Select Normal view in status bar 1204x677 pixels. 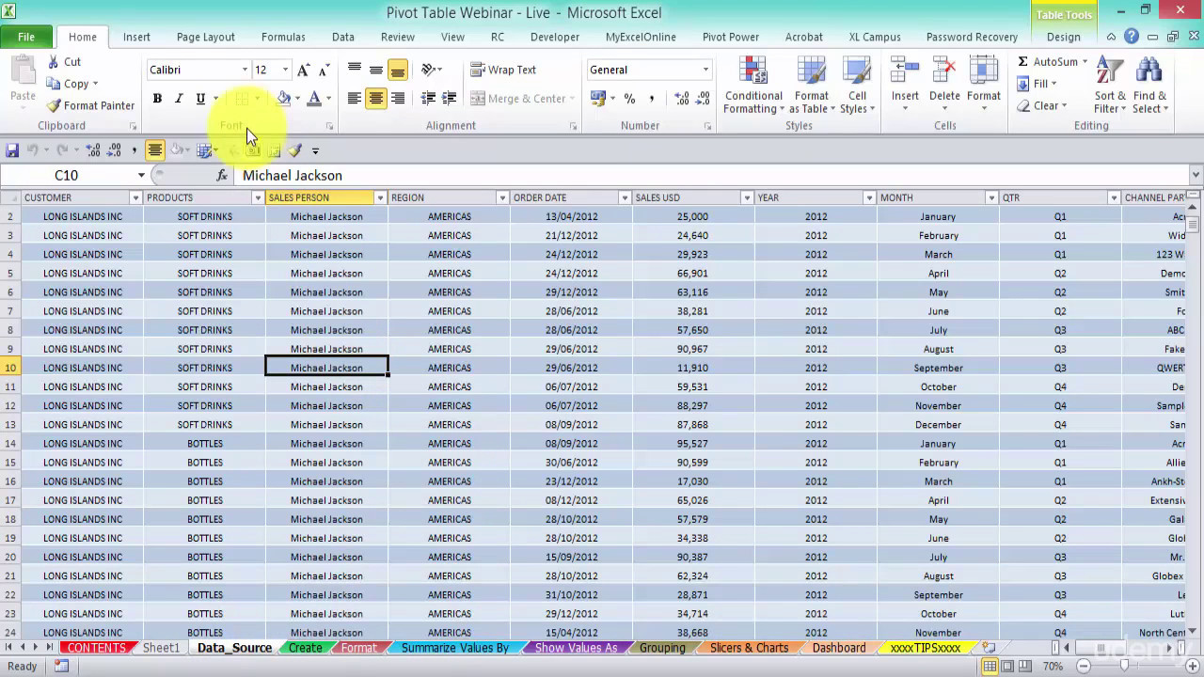pos(990,667)
